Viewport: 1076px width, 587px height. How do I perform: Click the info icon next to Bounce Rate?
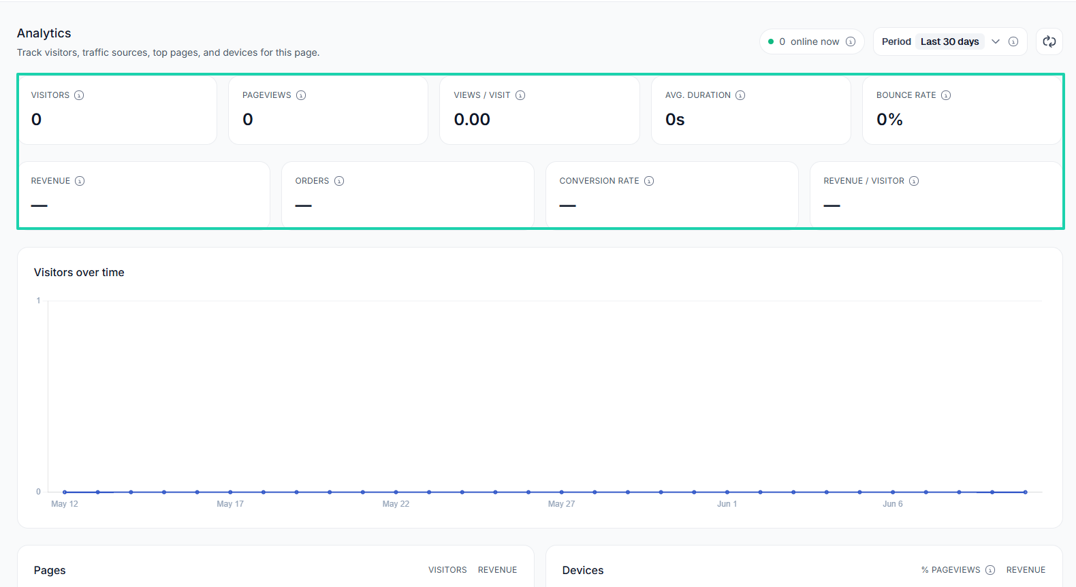(946, 95)
